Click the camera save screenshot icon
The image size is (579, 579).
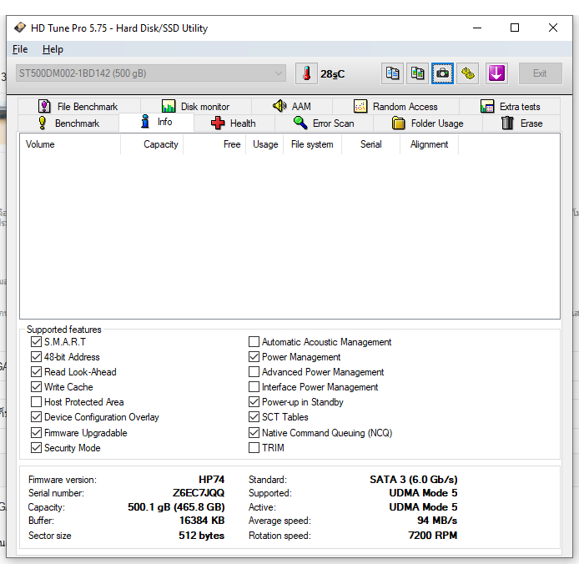pos(442,73)
